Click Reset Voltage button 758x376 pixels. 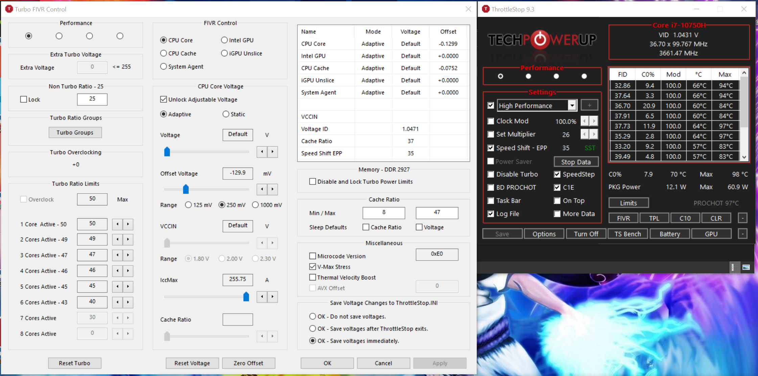(192, 363)
